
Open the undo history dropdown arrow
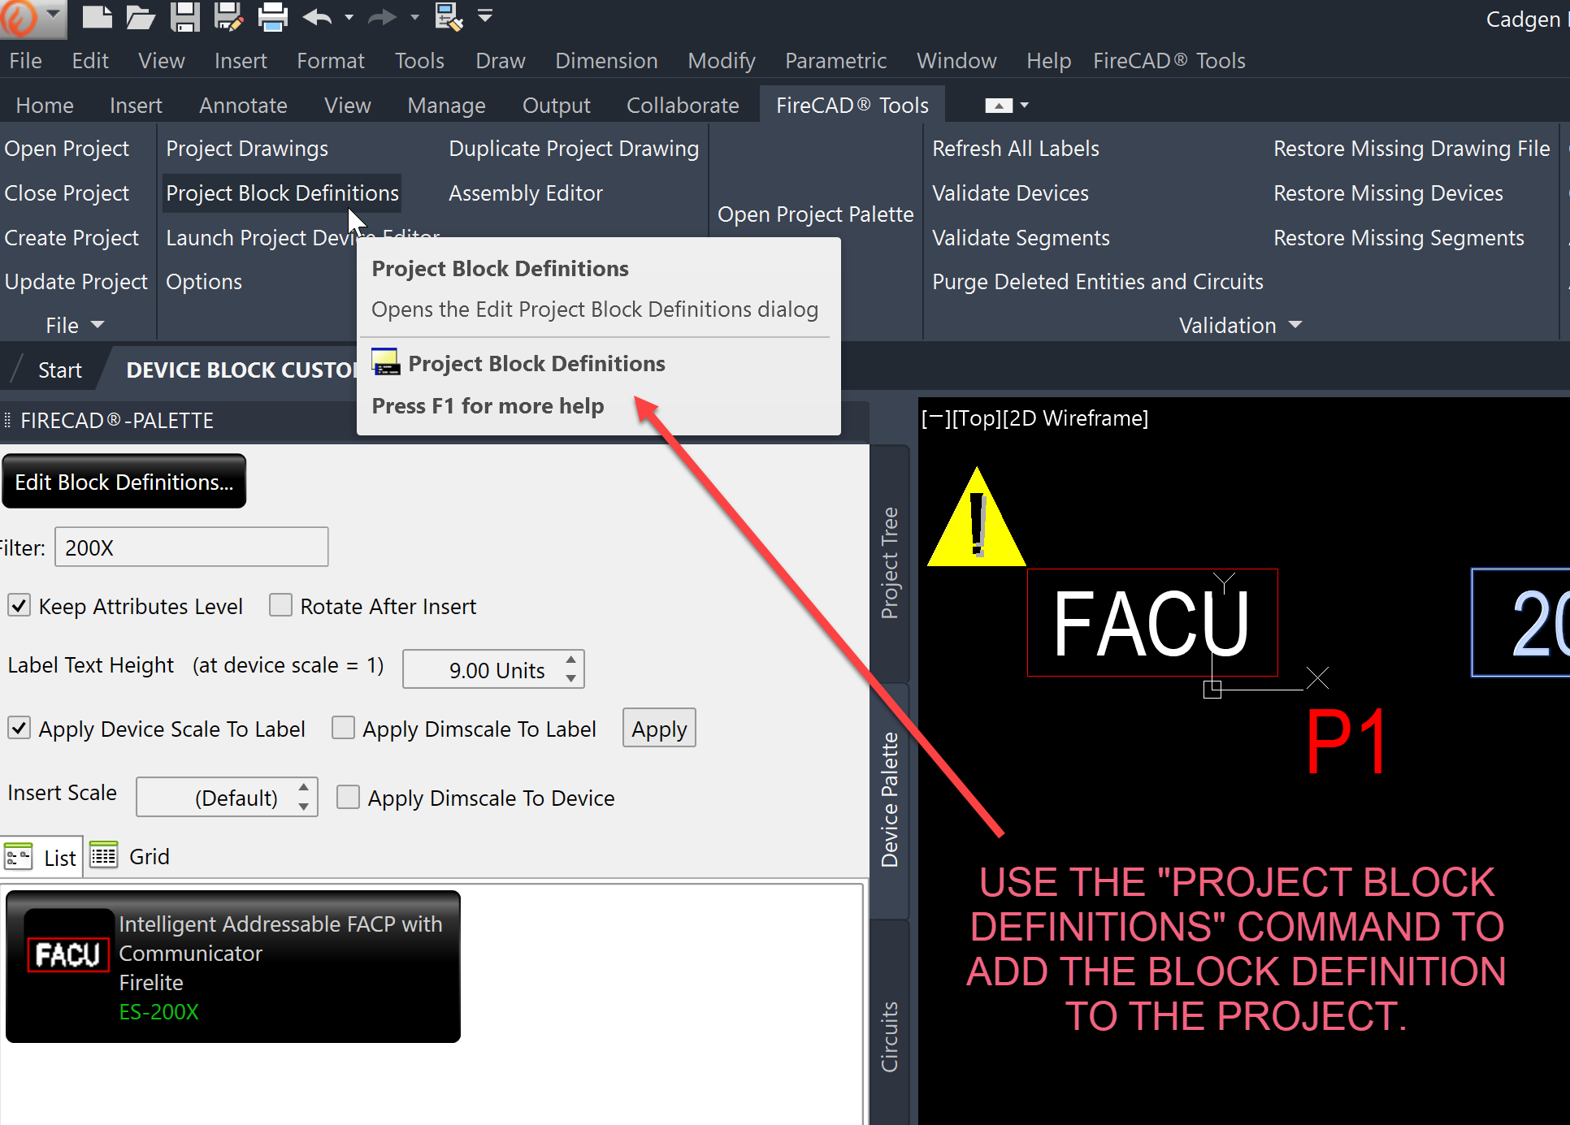tap(349, 17)
